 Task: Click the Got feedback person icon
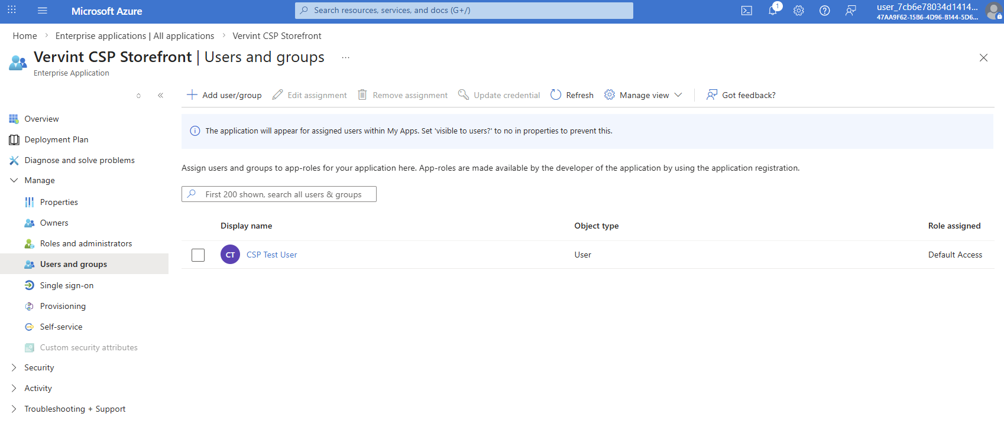tap(712, 95)
